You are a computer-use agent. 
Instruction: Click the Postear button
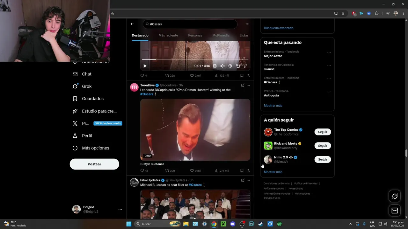(x=94, y=164)
